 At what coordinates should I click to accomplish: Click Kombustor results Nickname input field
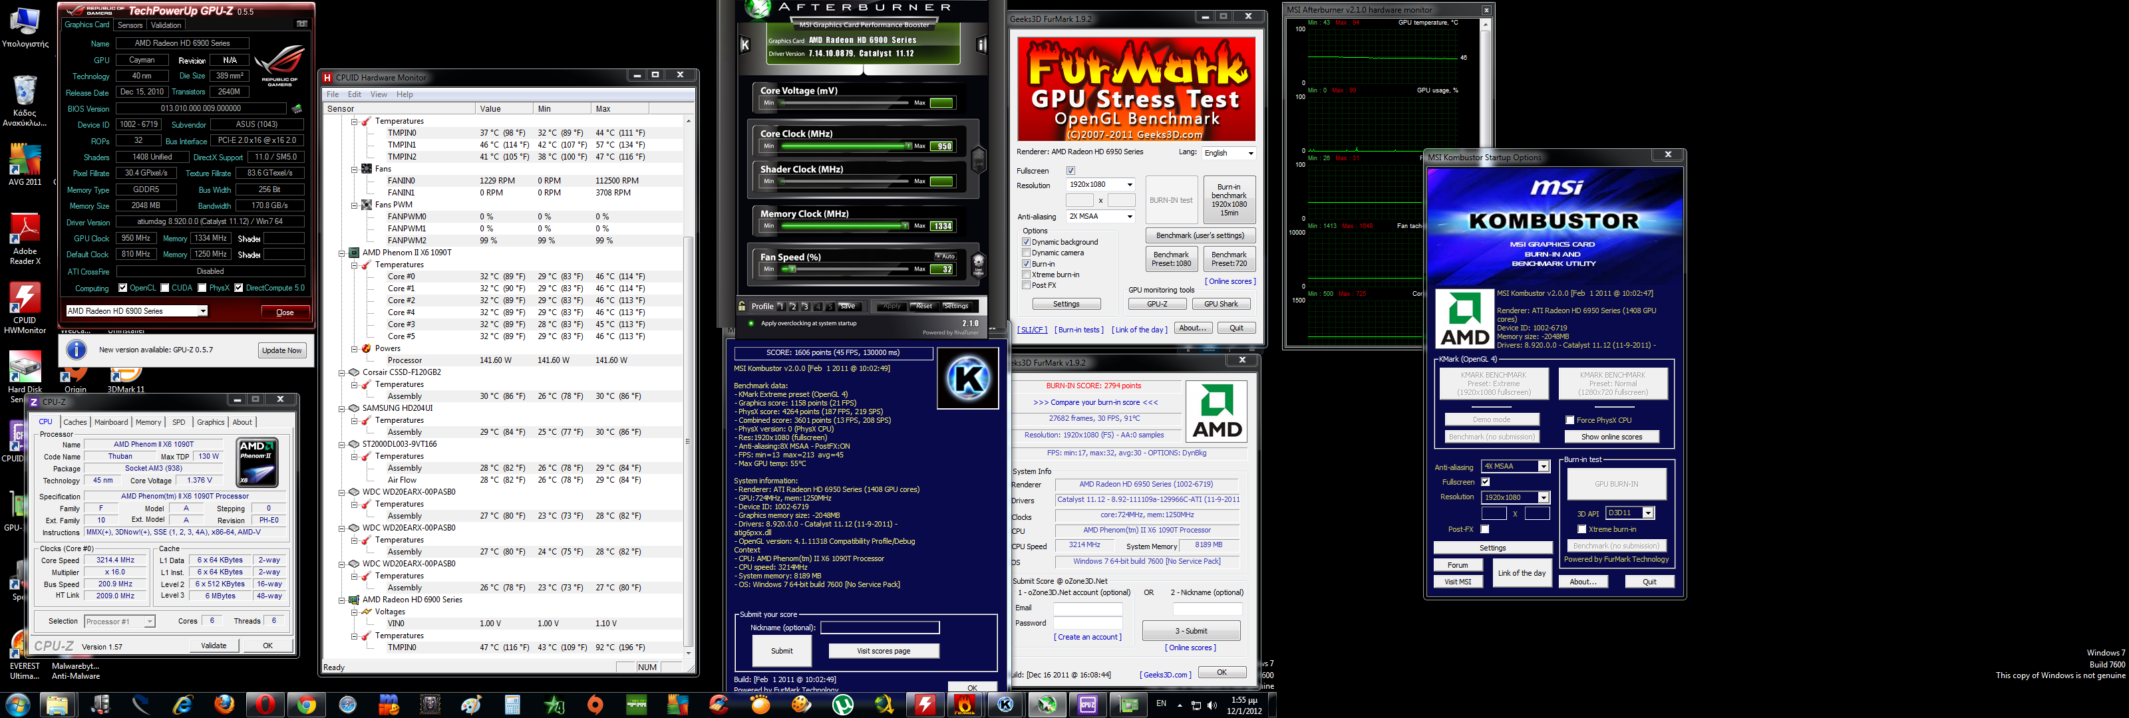[880, 628]
